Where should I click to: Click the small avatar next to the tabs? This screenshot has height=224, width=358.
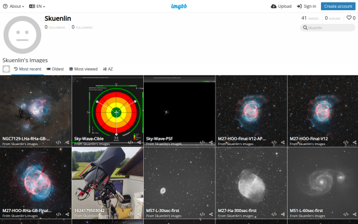click(6, 69)
